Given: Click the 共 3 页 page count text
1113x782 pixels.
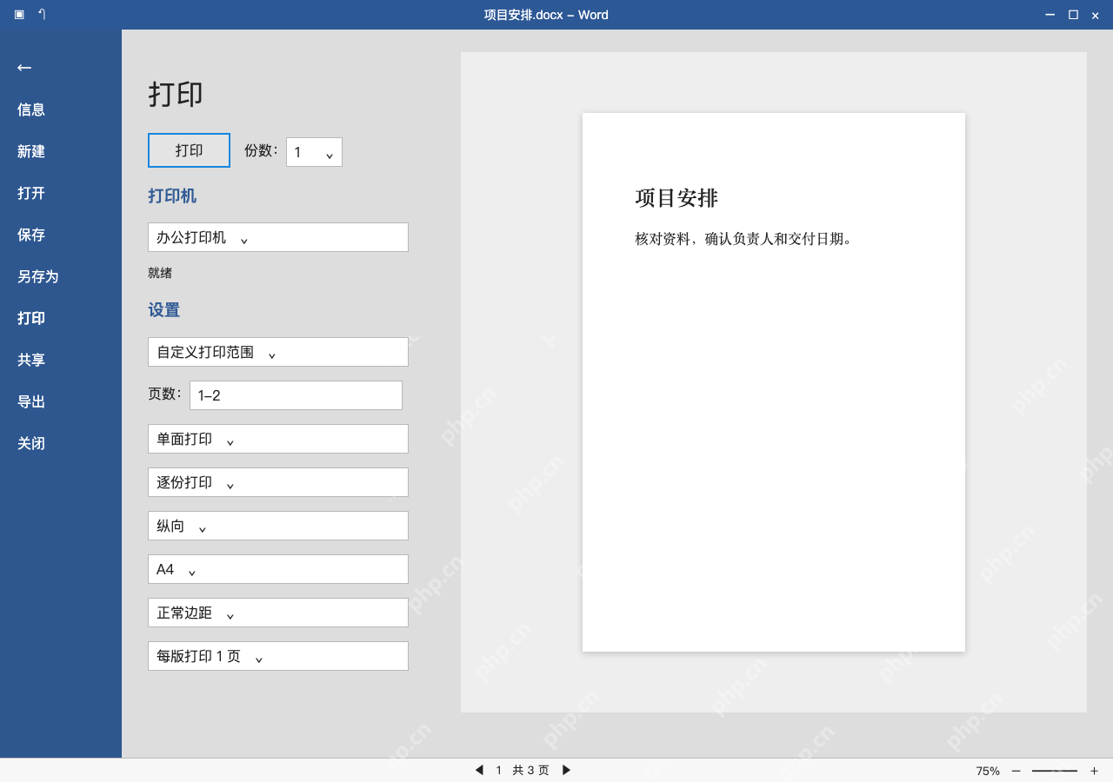Looking at the screenshot, I should [x=530, y=770].
